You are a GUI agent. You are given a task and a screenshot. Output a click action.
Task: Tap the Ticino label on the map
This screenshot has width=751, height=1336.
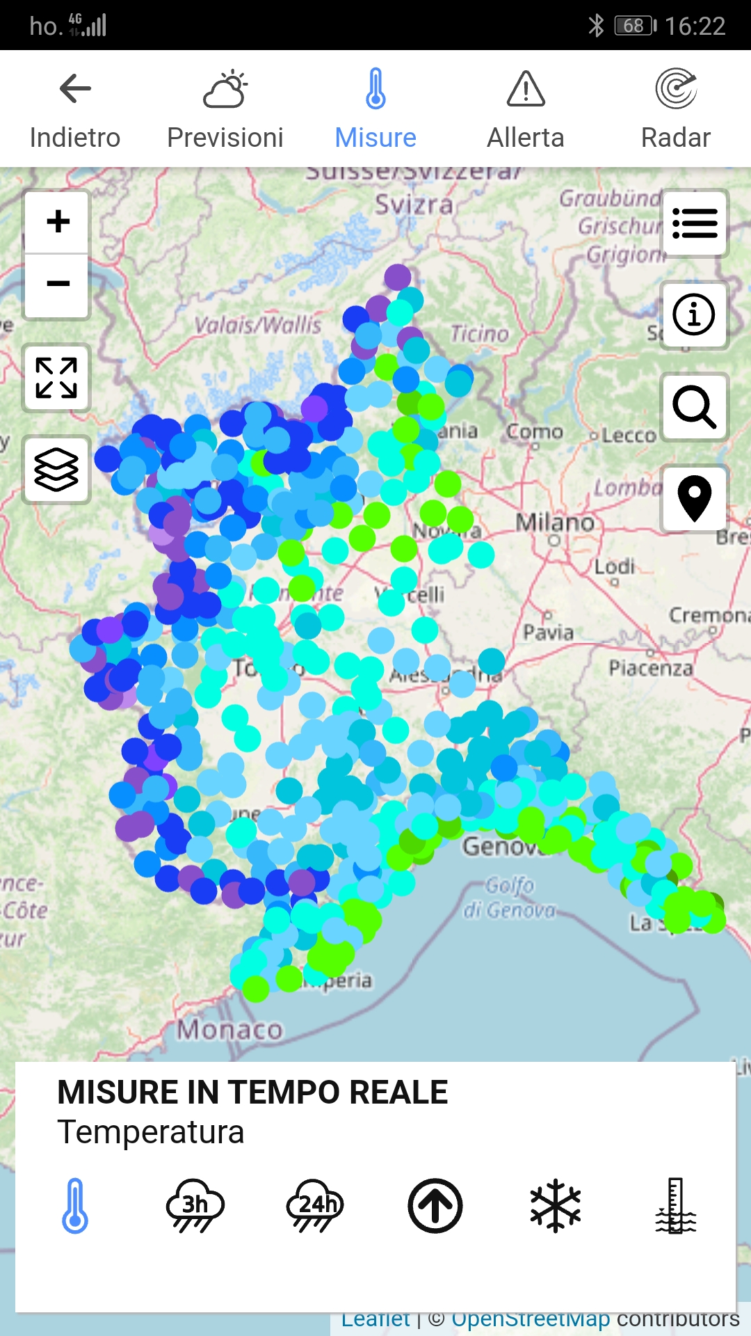480,334
